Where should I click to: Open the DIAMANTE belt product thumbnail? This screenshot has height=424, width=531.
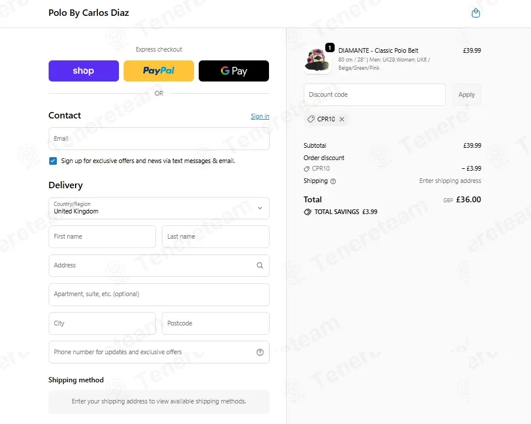point(317,60)
